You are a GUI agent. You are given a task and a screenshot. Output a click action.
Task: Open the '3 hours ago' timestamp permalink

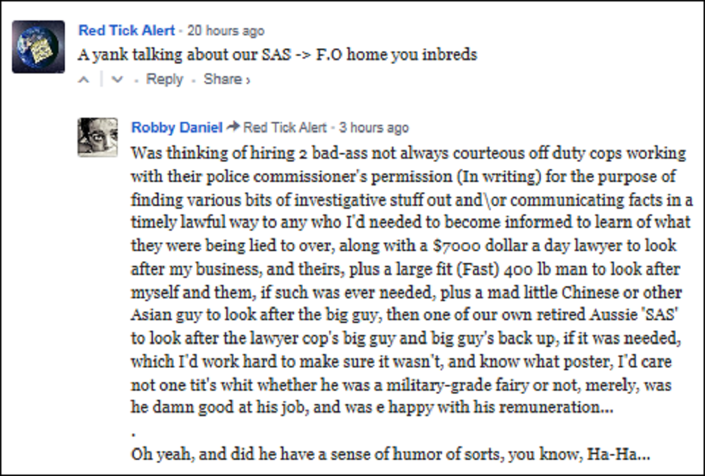(x=374, y=128)
